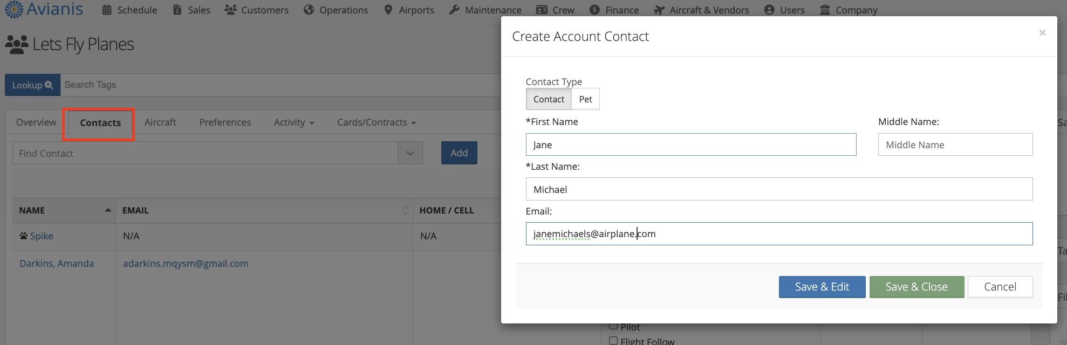
Task: Expand the Find Contact dropdown arrow
Action: click(410, 154)
